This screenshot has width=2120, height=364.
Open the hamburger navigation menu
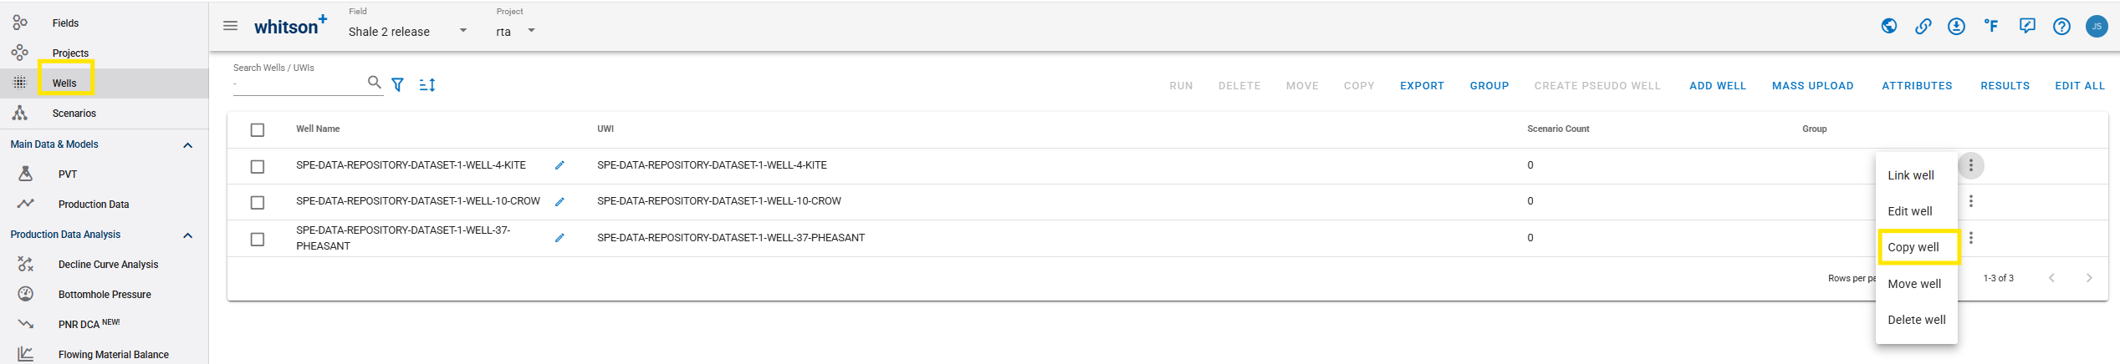coord(231,26)
